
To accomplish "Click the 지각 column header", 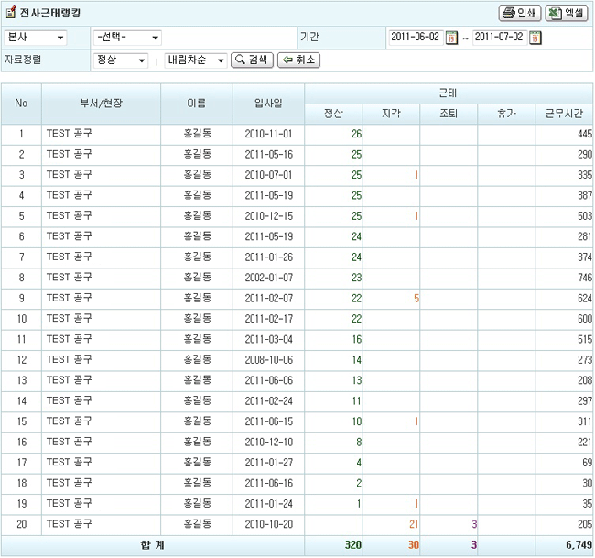I will [391, 114].
